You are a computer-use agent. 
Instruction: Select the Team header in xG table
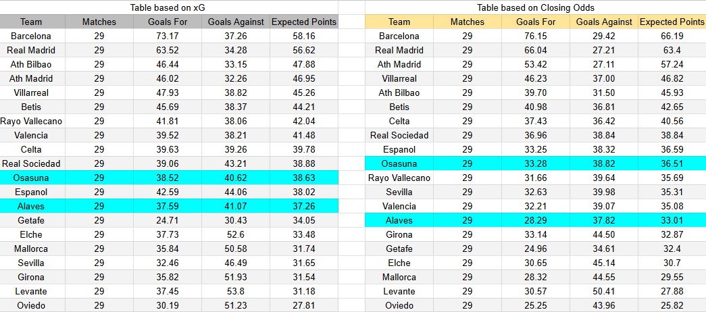coord(31,22)
